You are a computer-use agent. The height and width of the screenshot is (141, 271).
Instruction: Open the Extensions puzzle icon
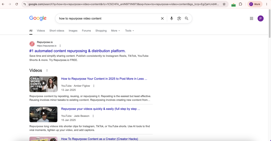[x=240, y=4]
